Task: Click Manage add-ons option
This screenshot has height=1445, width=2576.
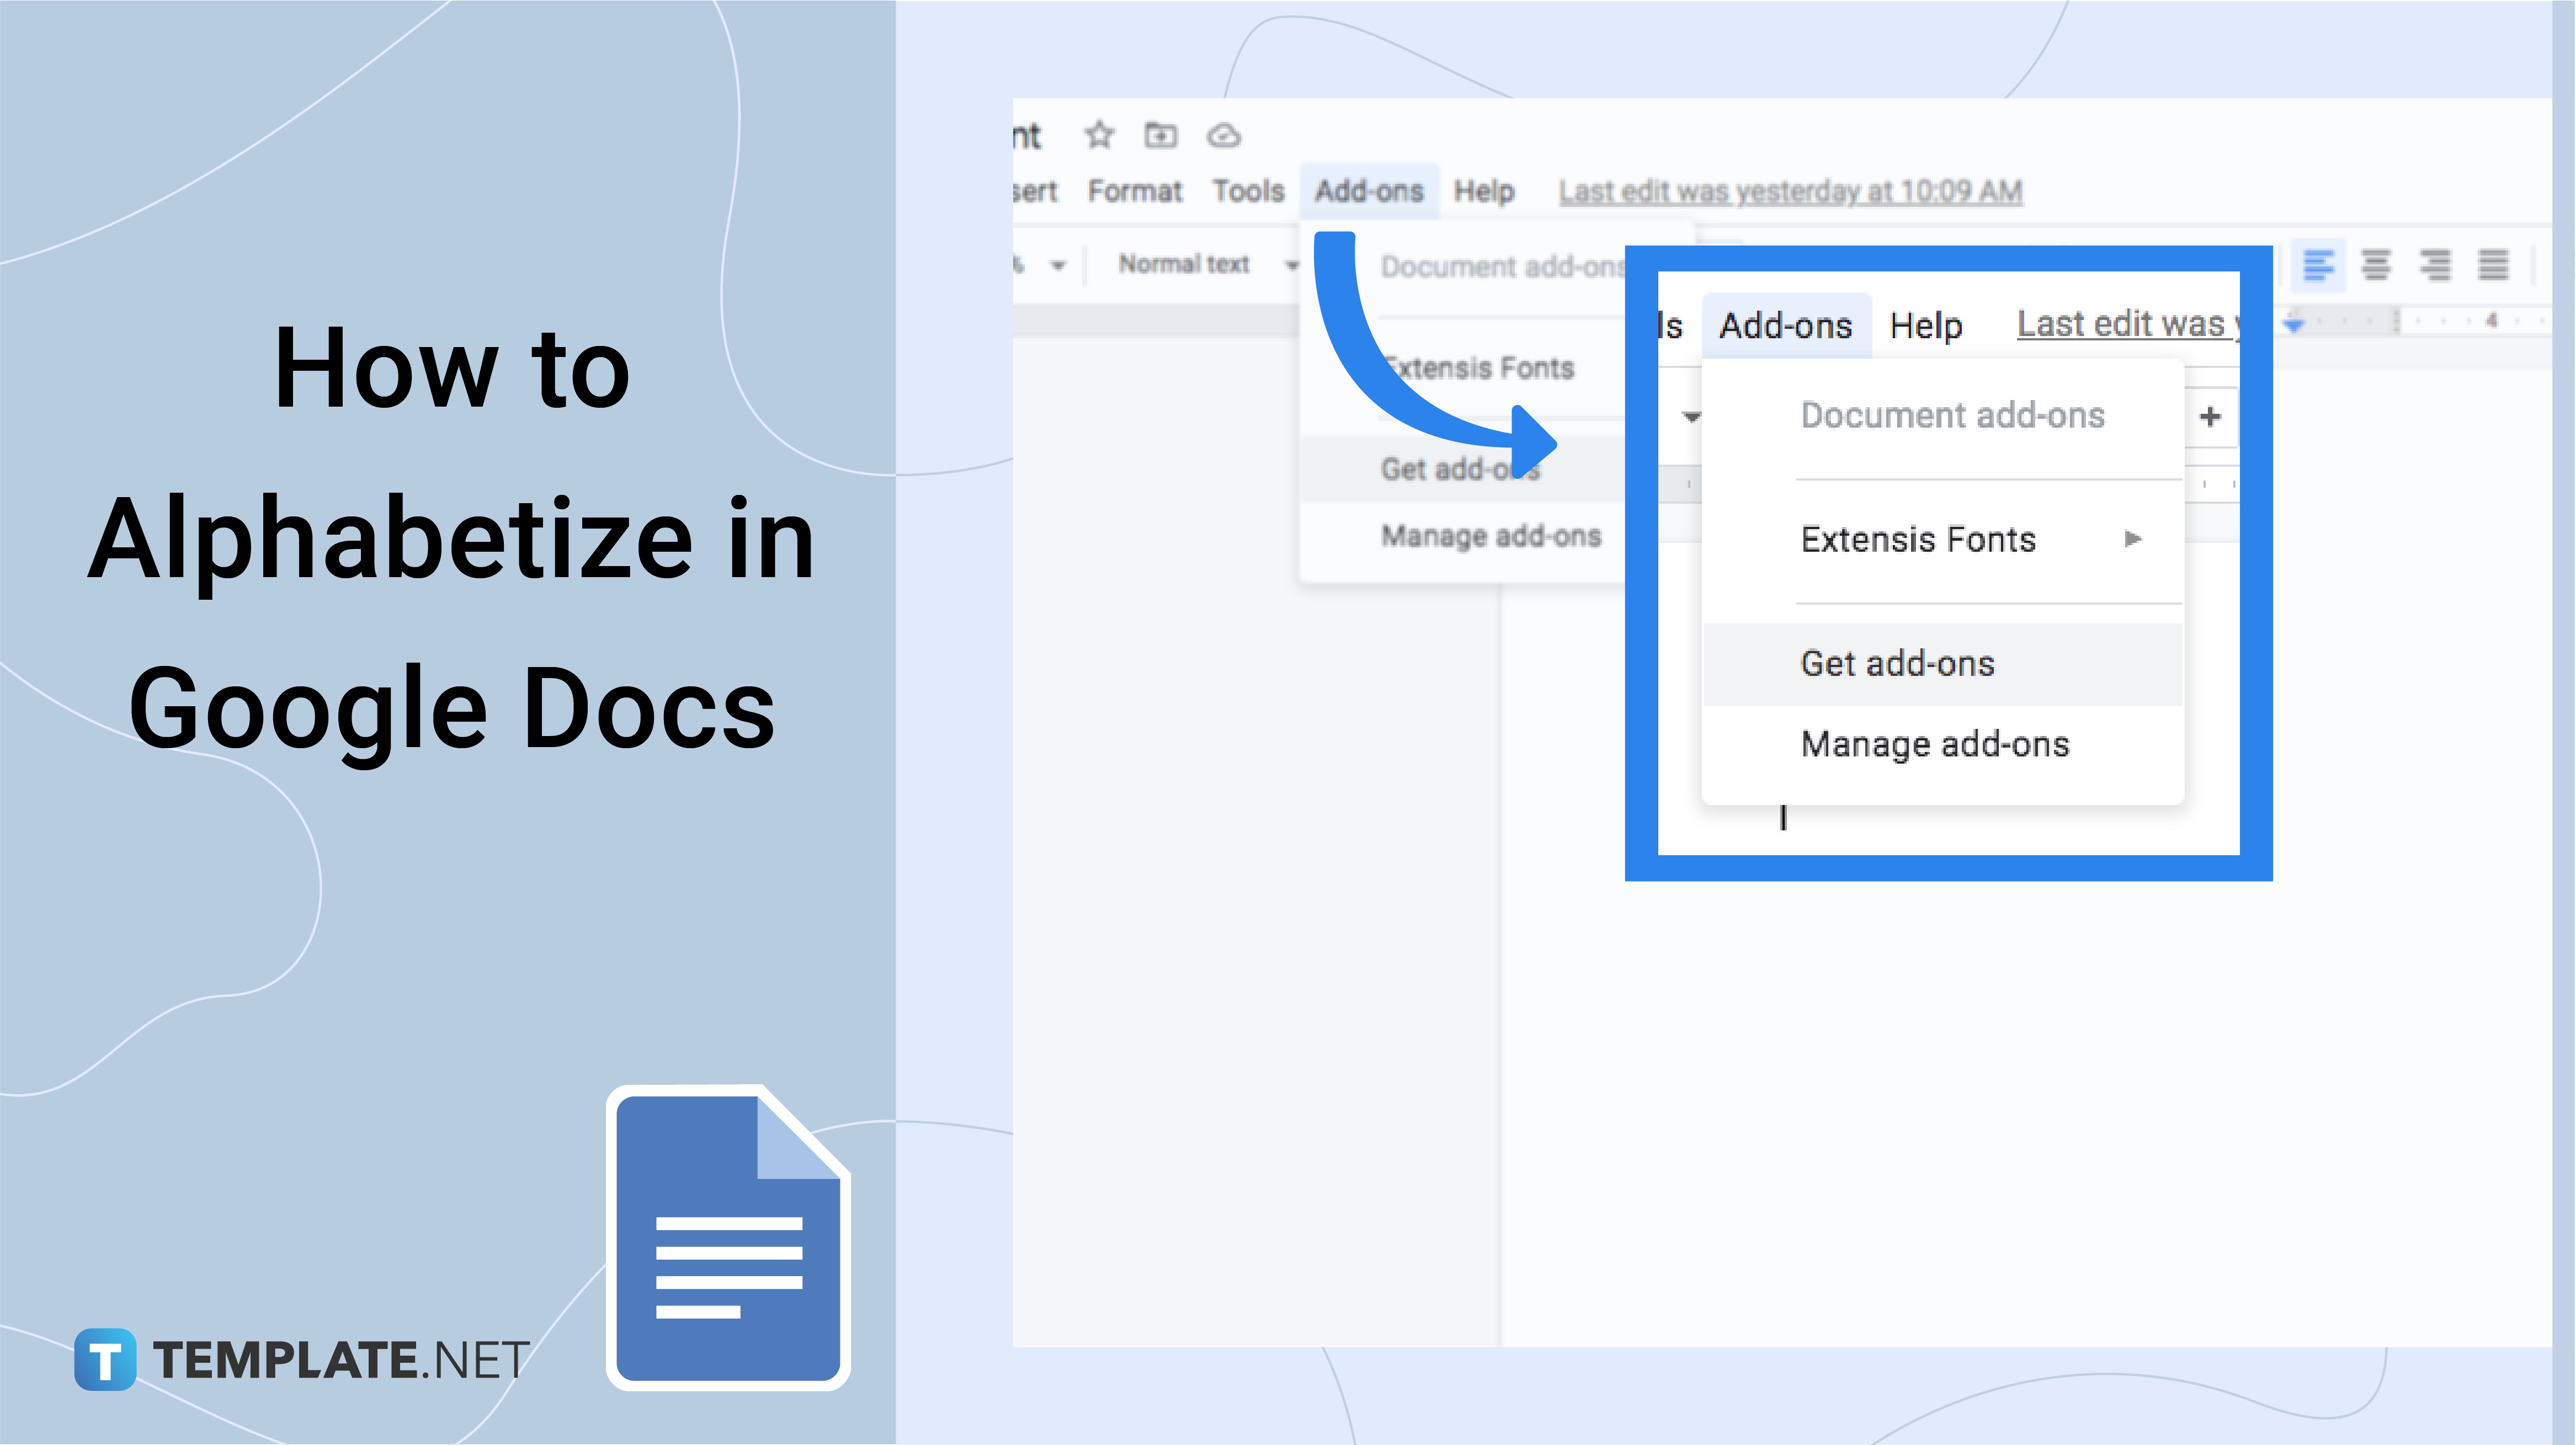Action: [x=1934, y=743]
